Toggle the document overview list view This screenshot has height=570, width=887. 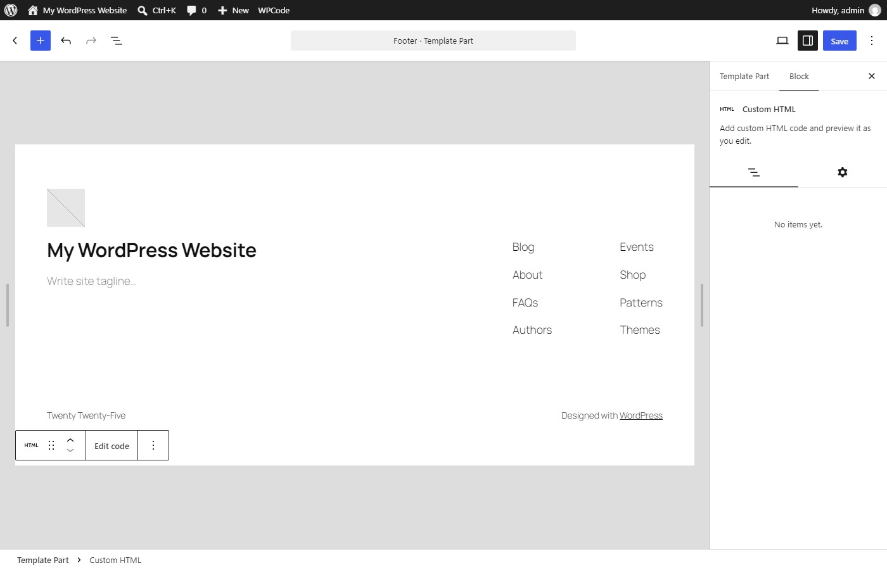(117, 41)
